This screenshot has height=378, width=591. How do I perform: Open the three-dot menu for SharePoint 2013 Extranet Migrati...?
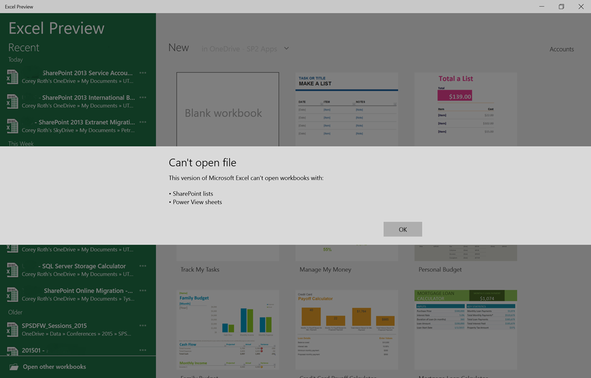[143, 122]
